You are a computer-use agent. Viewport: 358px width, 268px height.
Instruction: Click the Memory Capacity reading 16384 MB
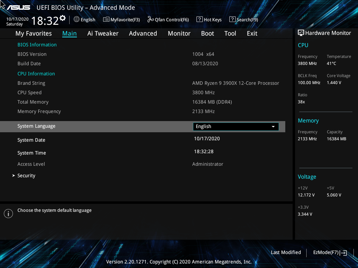(x=336, y=139)
